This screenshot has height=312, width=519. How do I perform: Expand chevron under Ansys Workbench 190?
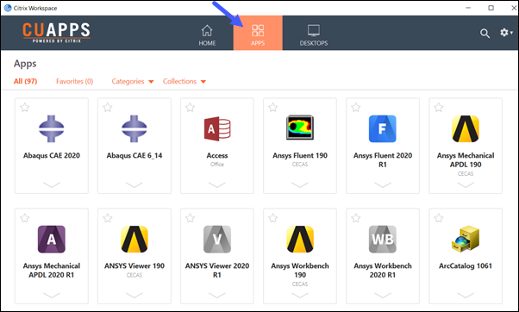coord(300,295)
